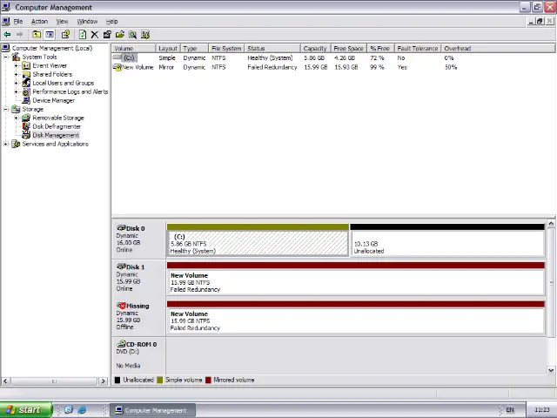Expand the Event Viewer node
This screenshot has height=418, width=557.
point(16,66)
